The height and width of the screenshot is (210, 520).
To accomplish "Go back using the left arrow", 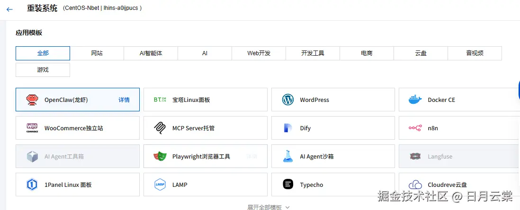I will [x=9, y=9].
